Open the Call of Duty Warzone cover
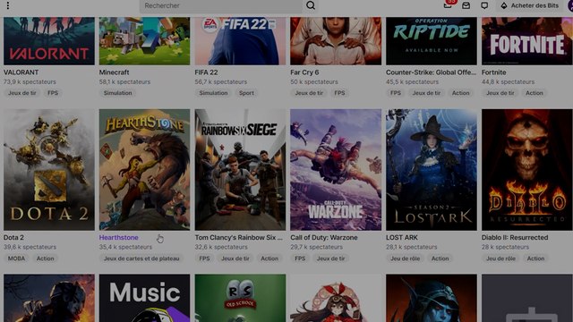Image resolution: width=573 pixels, height=322 pixels. (x=336, y=169)
